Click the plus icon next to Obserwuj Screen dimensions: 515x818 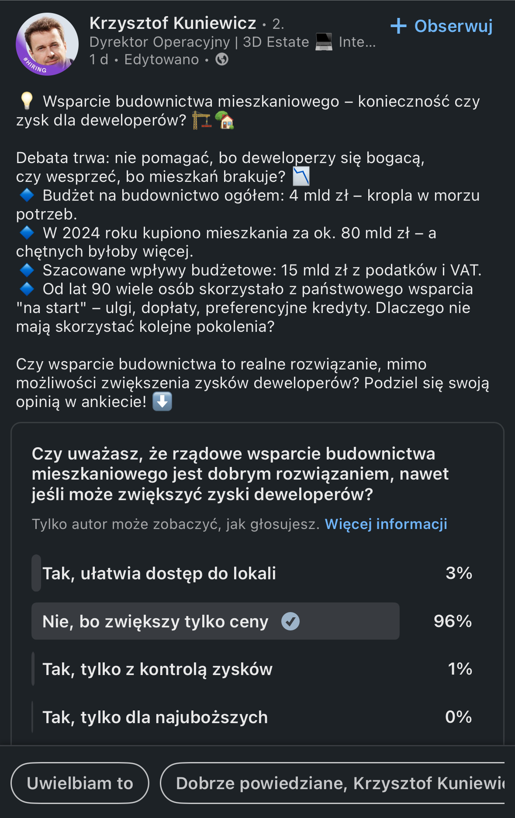tap(398, 26)
